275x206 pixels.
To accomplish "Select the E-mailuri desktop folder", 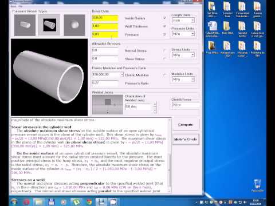I will point(227,9).
